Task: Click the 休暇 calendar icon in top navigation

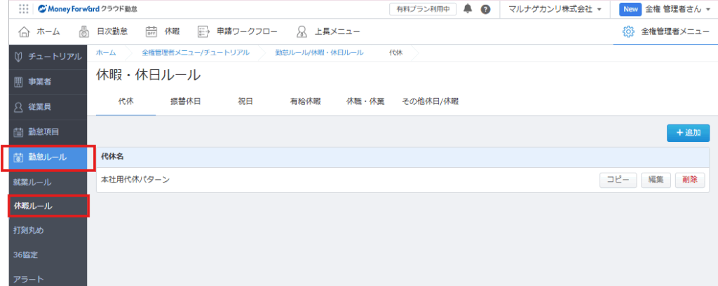Action: coord(151,31)
